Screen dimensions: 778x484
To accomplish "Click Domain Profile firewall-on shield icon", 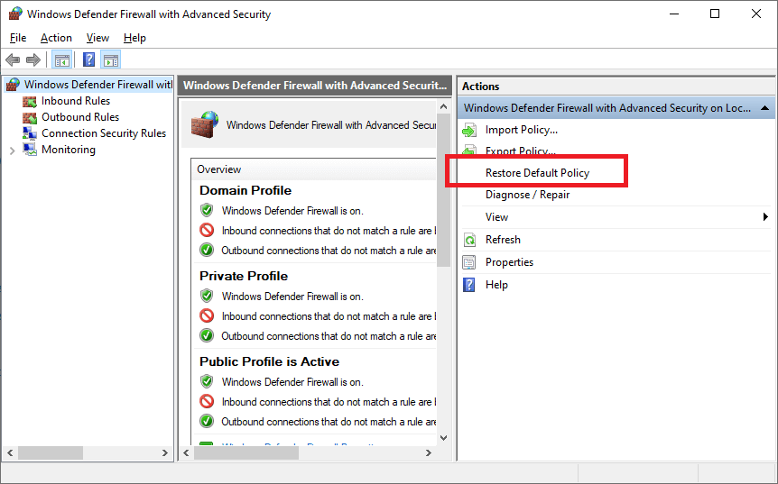I will click(x=207, y=210).
